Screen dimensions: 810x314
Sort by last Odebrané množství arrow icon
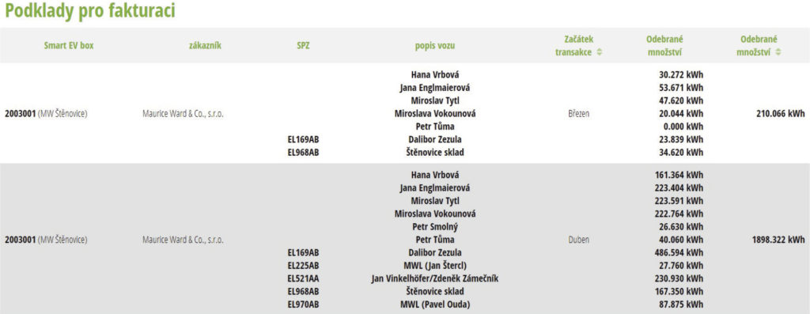click(778, 52)
